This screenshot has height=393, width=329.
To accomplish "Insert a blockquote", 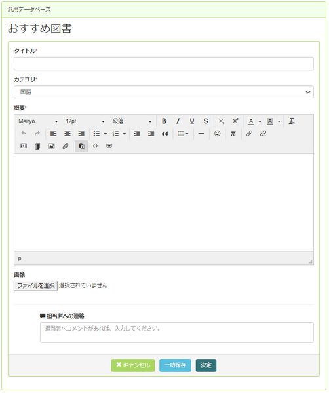I will [164, 134].
